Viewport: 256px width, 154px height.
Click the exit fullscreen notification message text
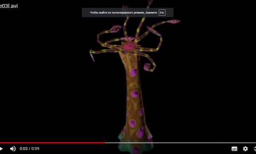click(x=123, y=12)
